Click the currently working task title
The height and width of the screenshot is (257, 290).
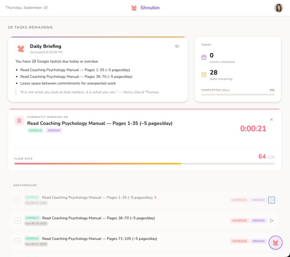100,123
